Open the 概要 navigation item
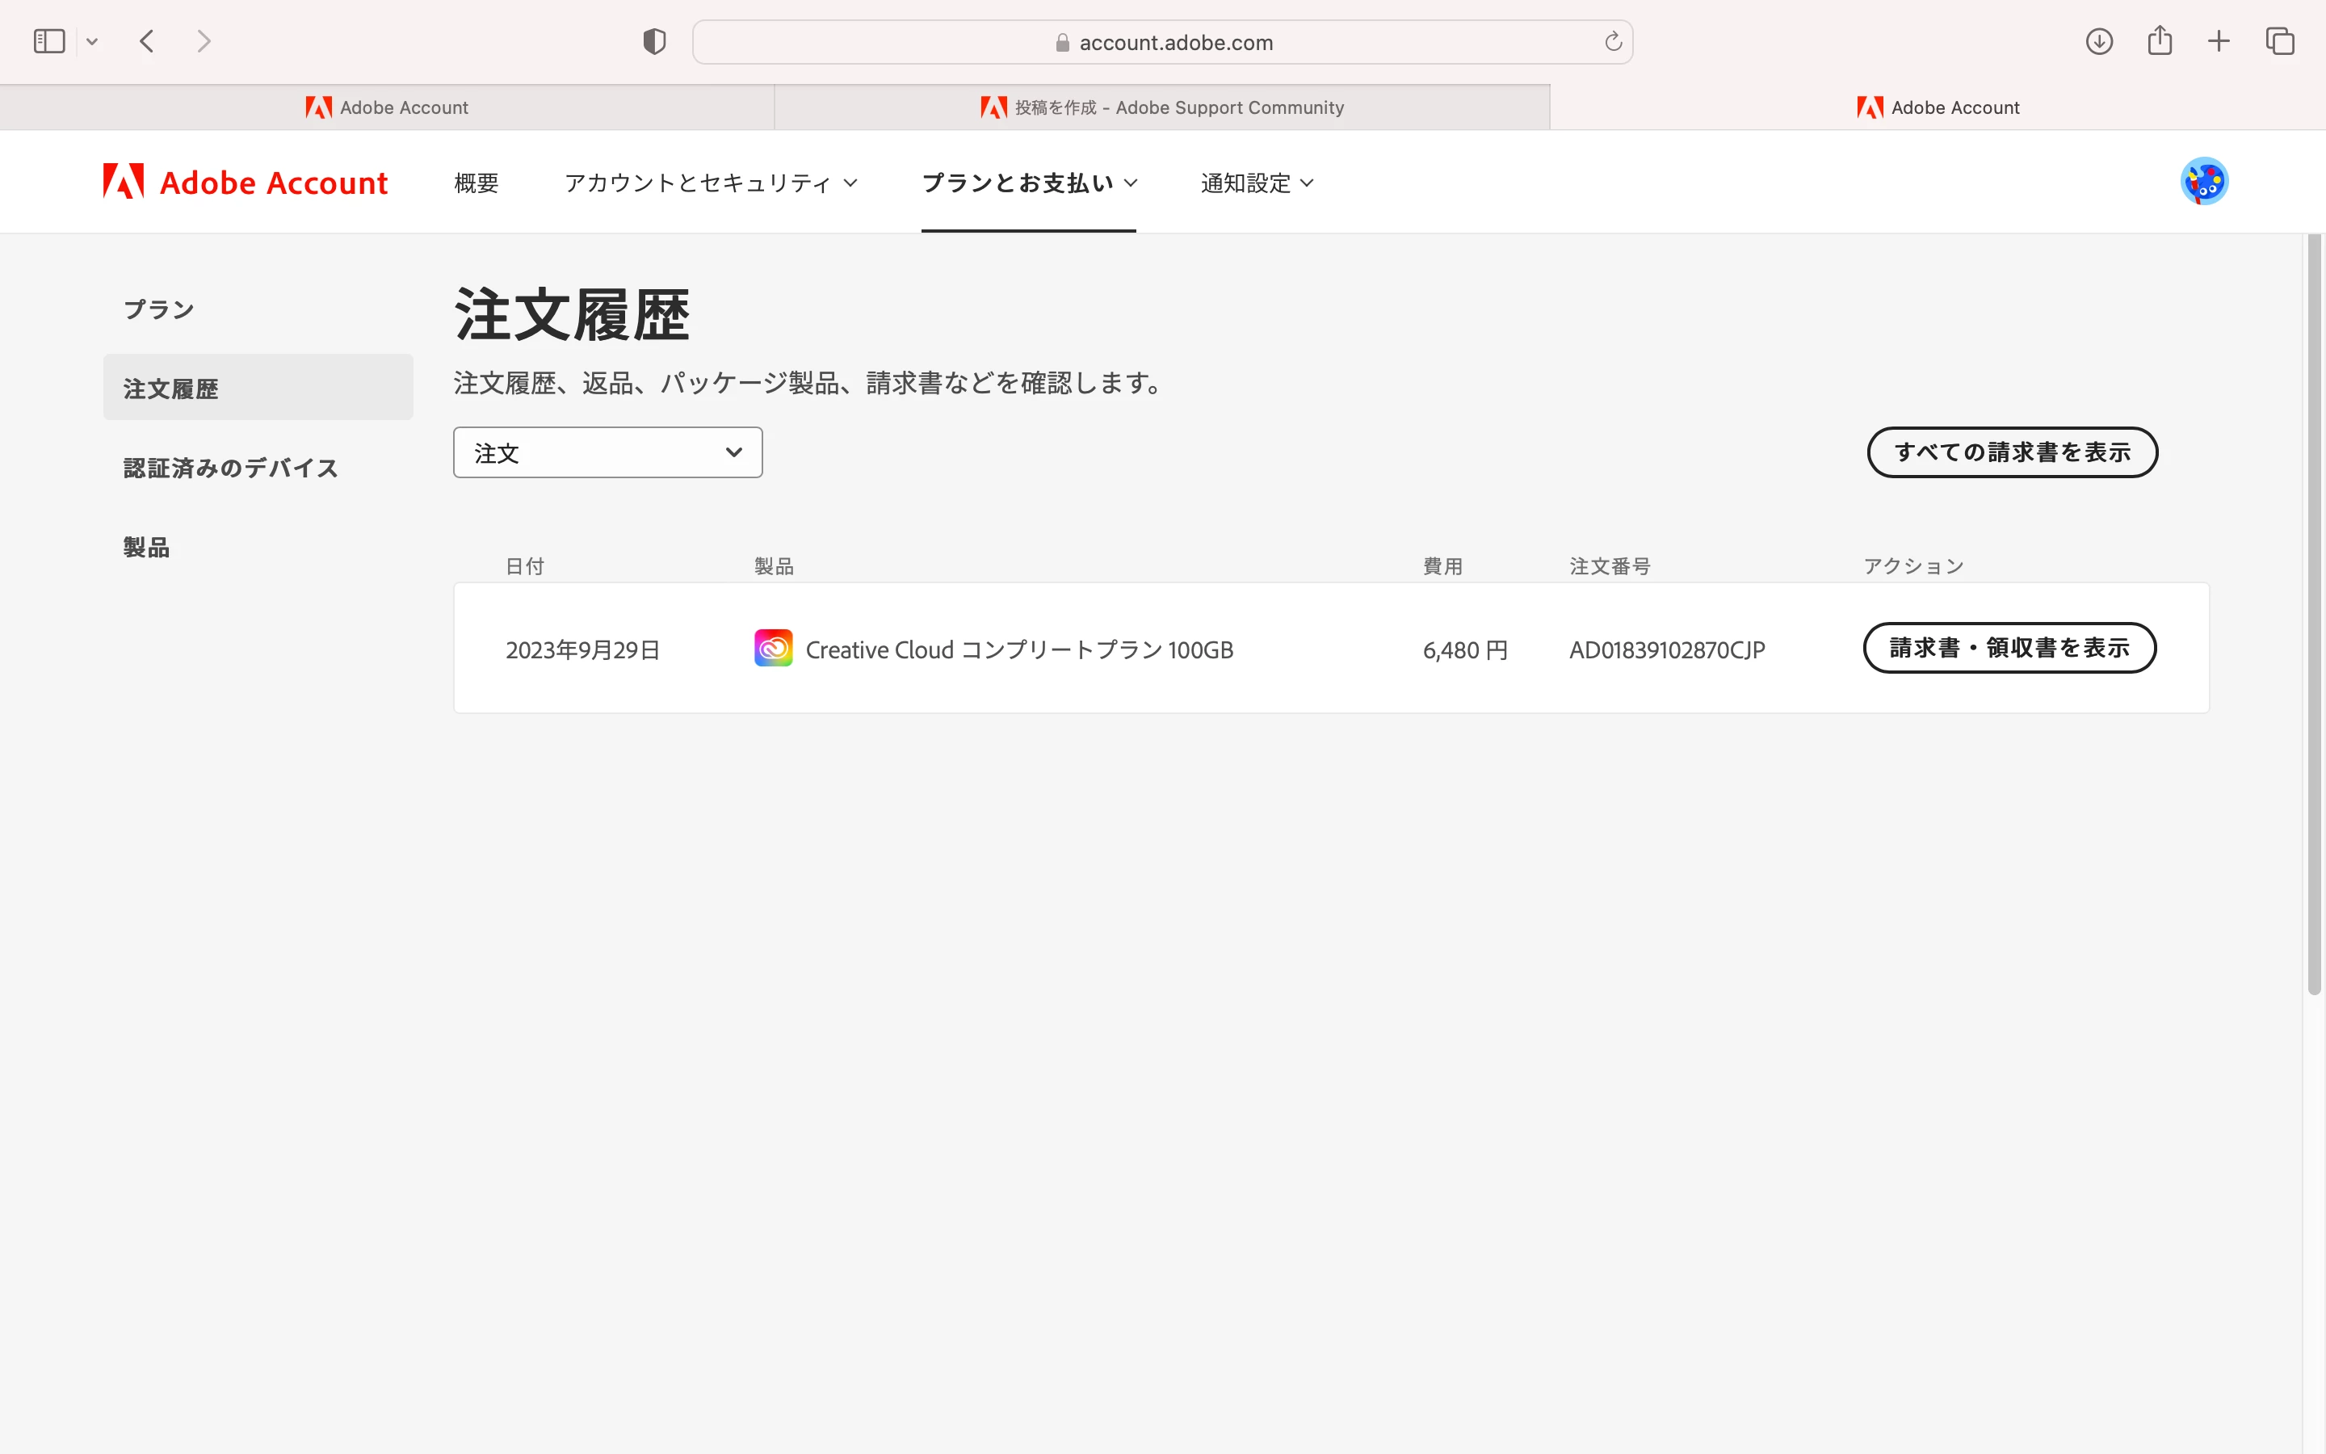2326x1454 pixels. pyautogui.click(x=476, y=183)
